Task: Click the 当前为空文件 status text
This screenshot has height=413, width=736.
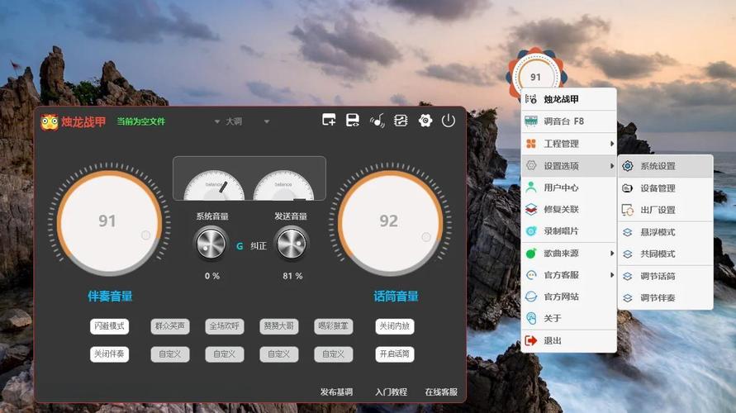Action: 140,121
